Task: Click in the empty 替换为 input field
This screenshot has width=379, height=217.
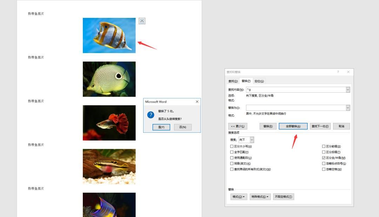Action: [x=296, y=108]
